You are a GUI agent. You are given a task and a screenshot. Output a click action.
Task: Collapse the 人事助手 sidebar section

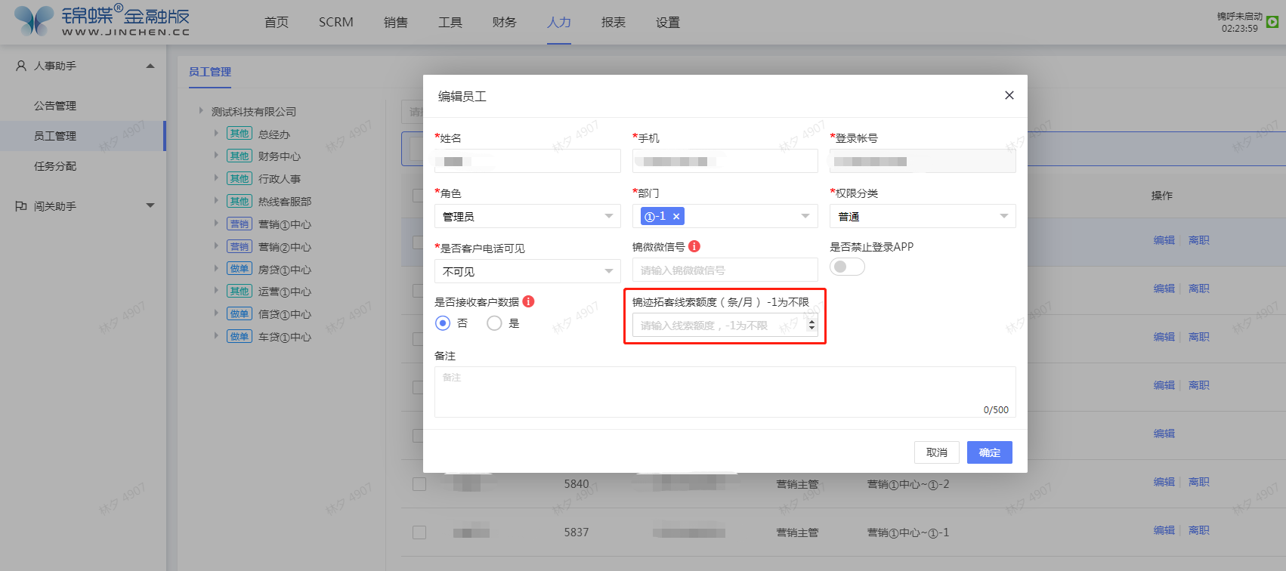[150, 66]
